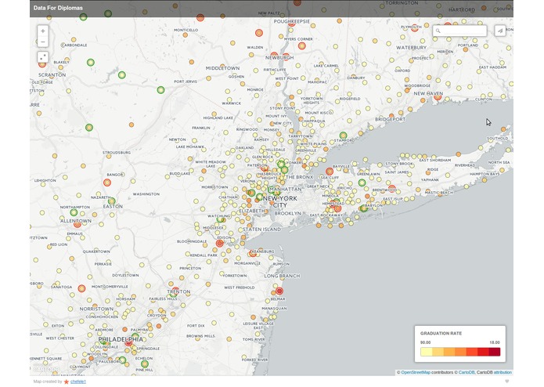Click the NEW YORK CITY map label
The height and width of the screenshot is (387, 544).
tap(280, 201)
